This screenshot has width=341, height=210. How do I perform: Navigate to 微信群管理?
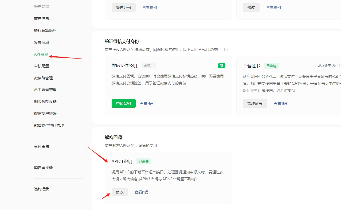43,78
